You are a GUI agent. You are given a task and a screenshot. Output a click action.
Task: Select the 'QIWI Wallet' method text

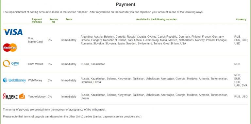[x=35, y=64]
